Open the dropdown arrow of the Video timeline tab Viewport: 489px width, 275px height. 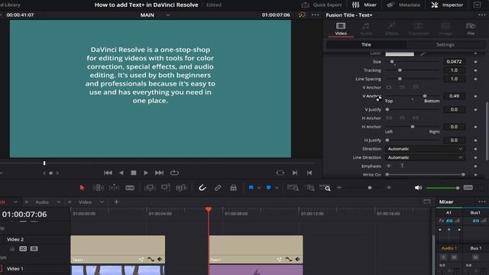coord(102,202)
